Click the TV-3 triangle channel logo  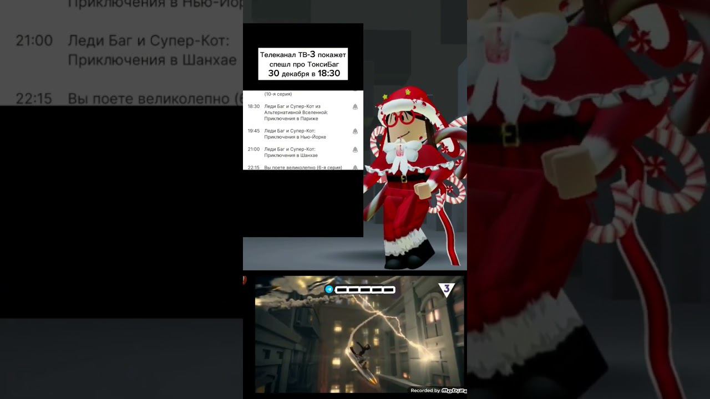(447, 289)
